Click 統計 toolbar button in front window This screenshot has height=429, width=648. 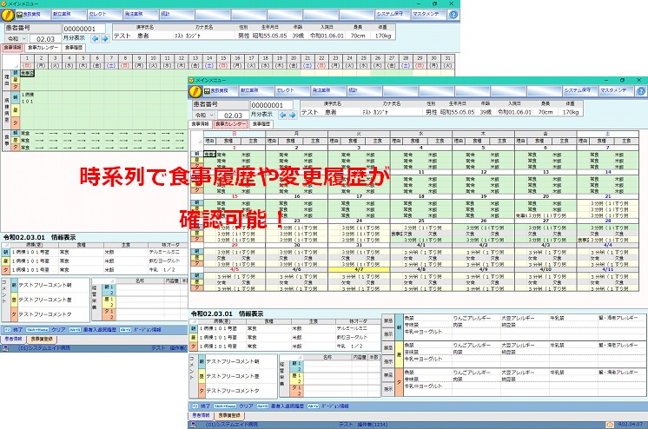(365, 90)
